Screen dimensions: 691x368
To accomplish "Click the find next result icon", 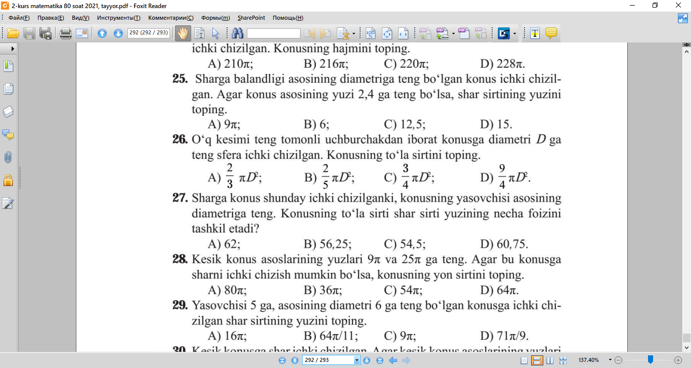I will tap(326, 34).
